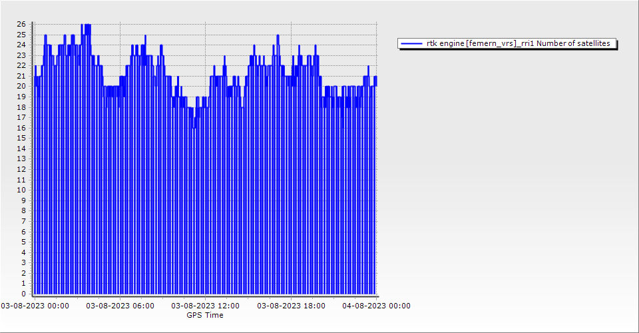Click the y-axis tick label 15
This screenshot has height=333, width=639.
coord(21,139)
